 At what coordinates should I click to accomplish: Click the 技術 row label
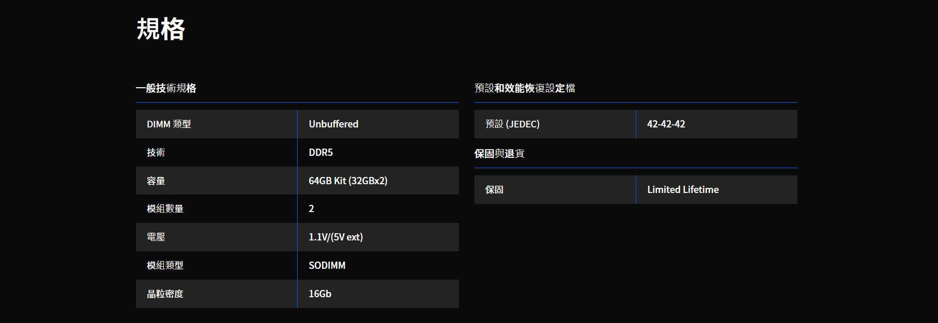156,152
